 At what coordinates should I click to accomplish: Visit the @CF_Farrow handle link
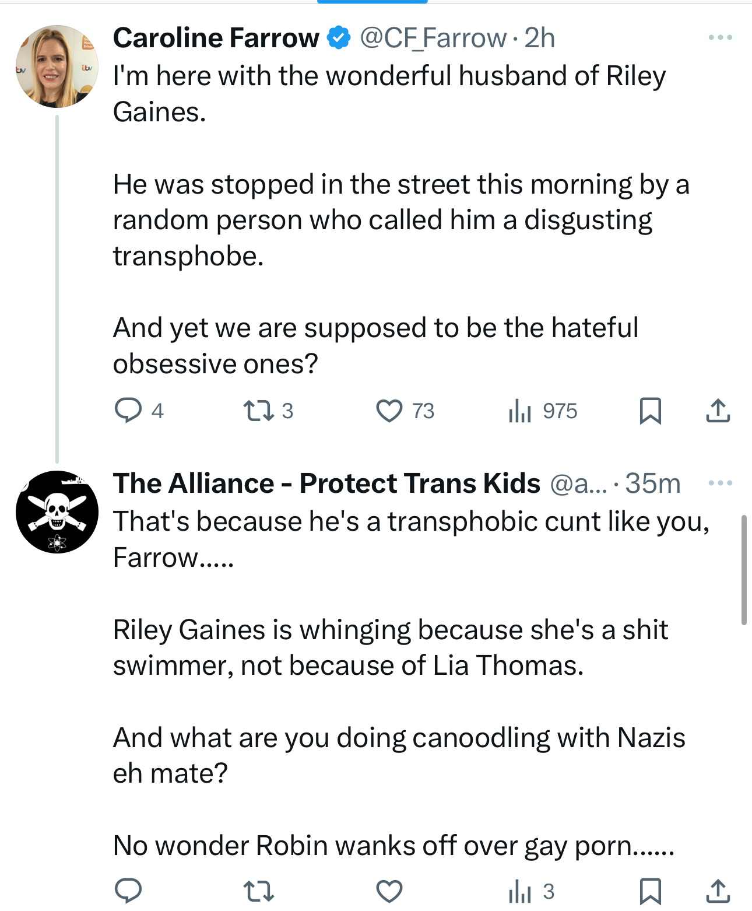(433, 38)
